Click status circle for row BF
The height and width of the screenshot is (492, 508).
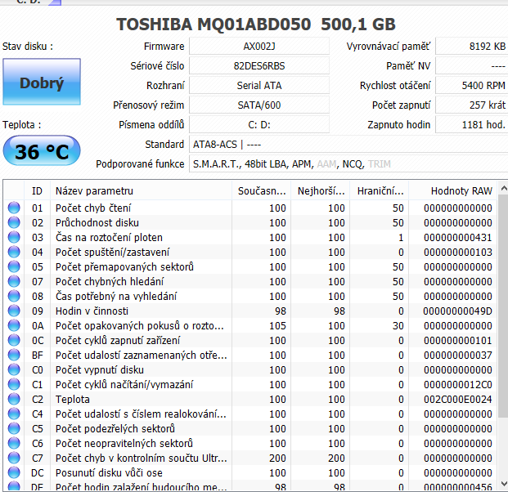[14, 355]
